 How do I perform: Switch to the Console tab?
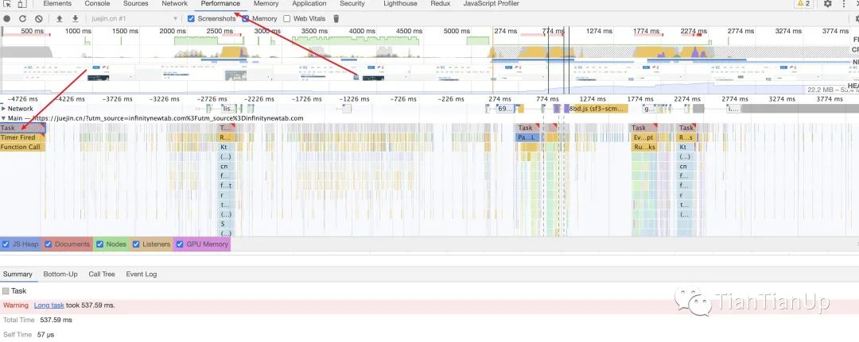point(97,3)
